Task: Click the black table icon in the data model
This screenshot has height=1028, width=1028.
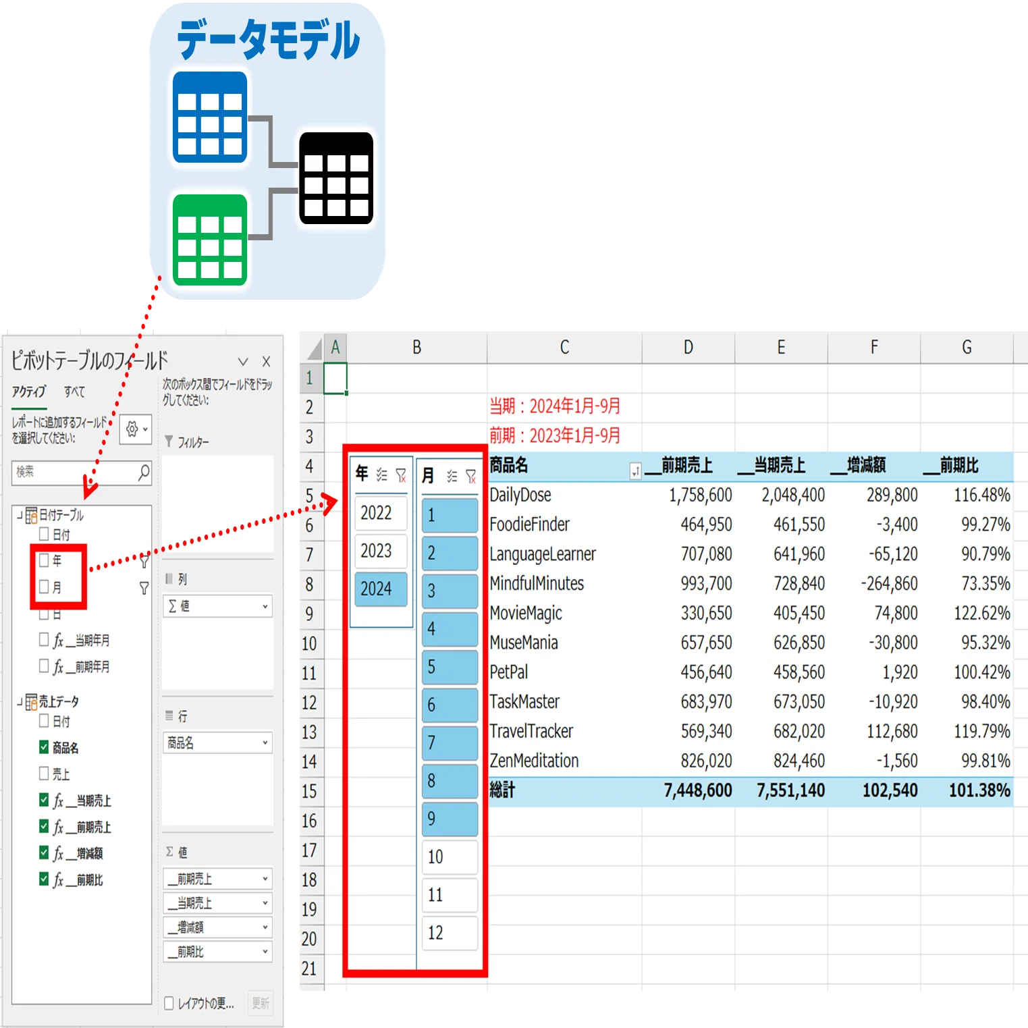Action: pos(336,178)
